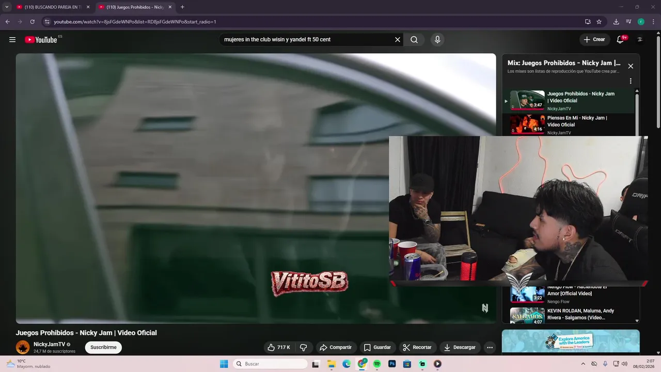Open a new browser tab
Image resolution: width=661 pixels, height=372 pixels.
point(182,7)
